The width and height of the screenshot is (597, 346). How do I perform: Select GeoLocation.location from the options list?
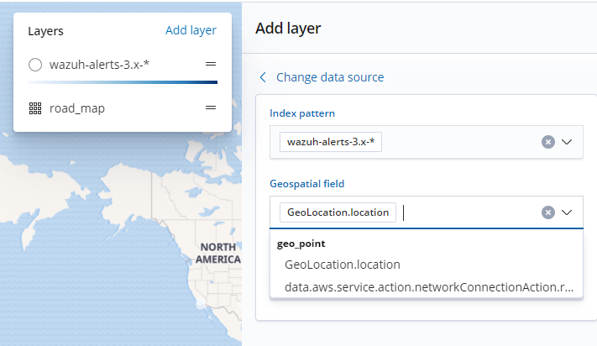[342, 265]
